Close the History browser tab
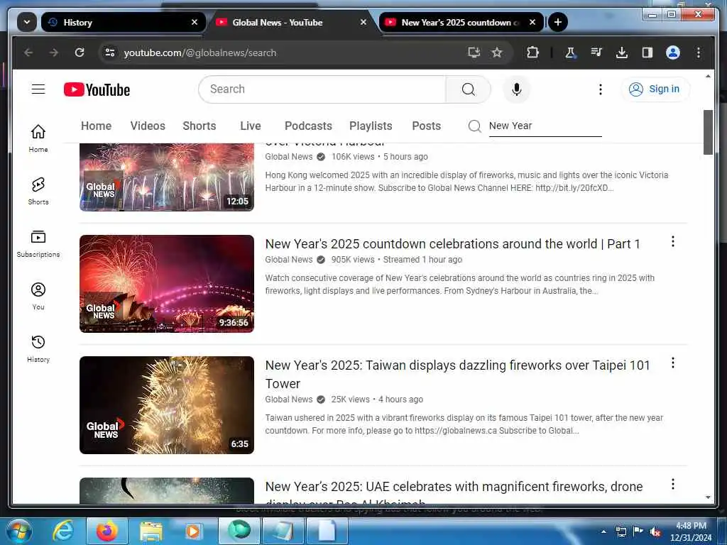The image size is (727, 545). pos(195,22)
